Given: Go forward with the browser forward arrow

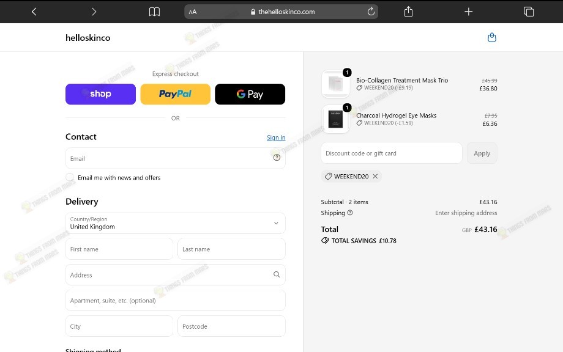Looking at the screenshot, I should coord(94,12).
